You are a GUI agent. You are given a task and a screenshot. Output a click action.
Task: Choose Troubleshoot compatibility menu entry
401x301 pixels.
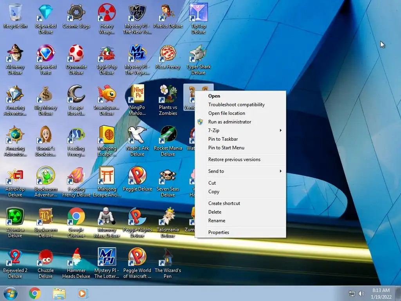pos(240,105)
